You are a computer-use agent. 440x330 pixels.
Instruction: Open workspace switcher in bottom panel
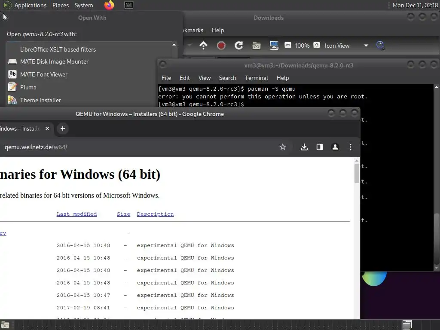tap(407, 325)
